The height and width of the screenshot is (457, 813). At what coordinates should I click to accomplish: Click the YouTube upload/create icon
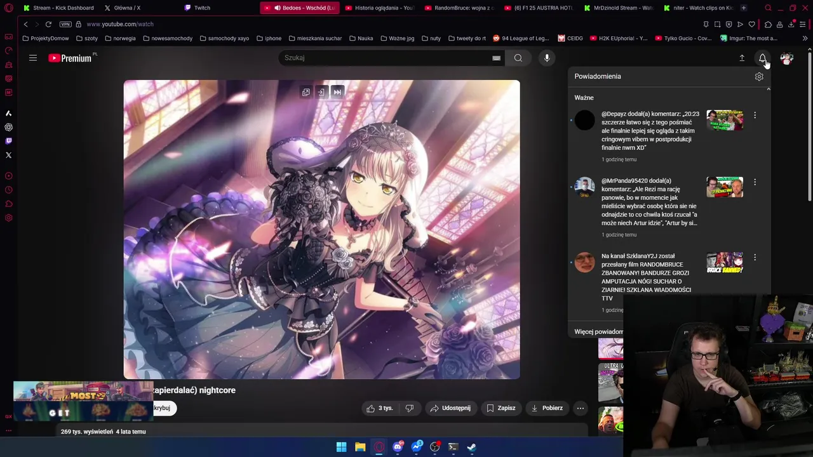(x=742, y=58)
